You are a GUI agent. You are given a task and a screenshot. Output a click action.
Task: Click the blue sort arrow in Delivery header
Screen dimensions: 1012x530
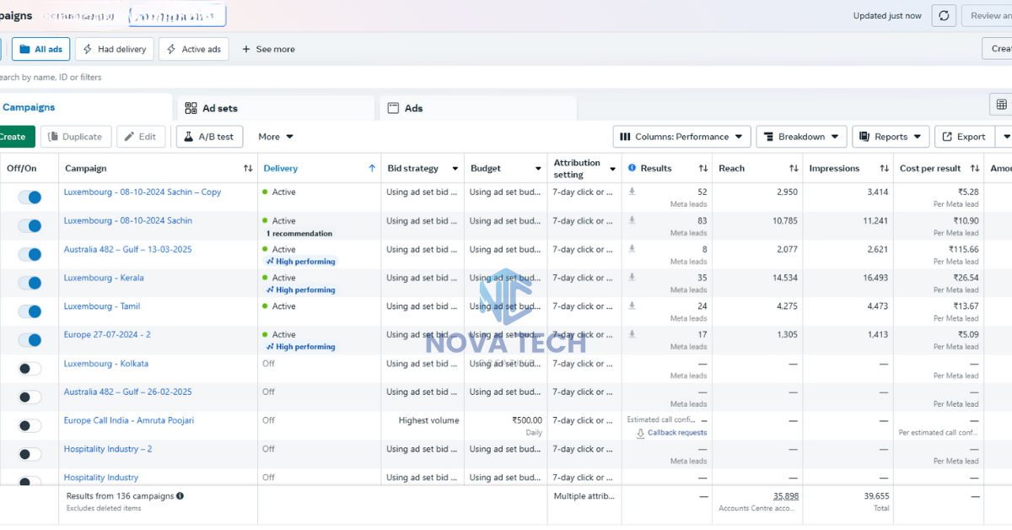372,169
